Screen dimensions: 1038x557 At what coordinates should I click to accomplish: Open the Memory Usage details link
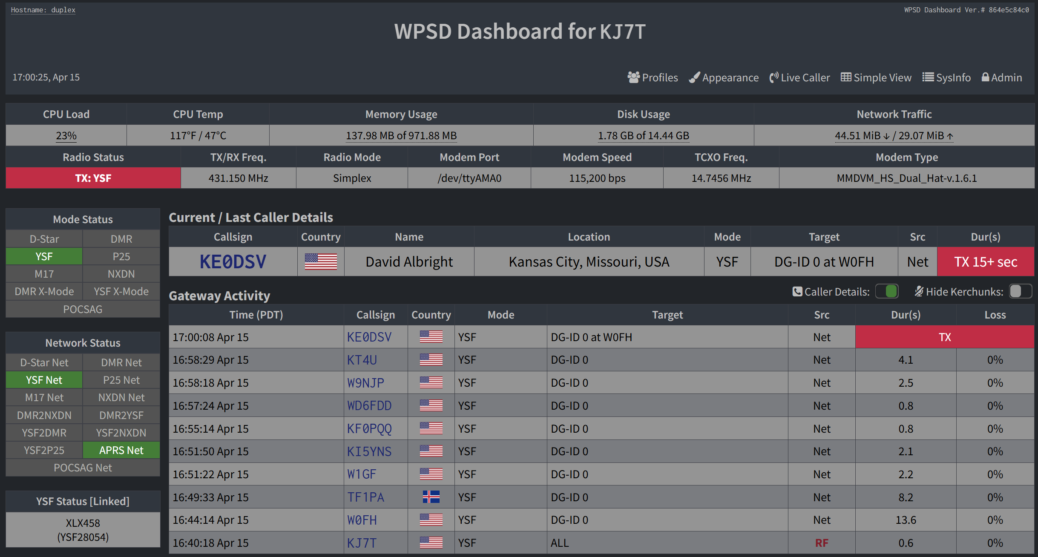click(401, 135)
